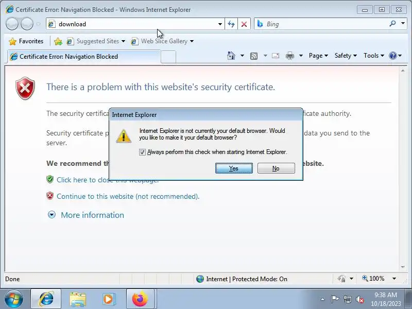The height and width of the screenshot is (309, 412).
Task: Open the Tools menu
Action: coord(374,56)
